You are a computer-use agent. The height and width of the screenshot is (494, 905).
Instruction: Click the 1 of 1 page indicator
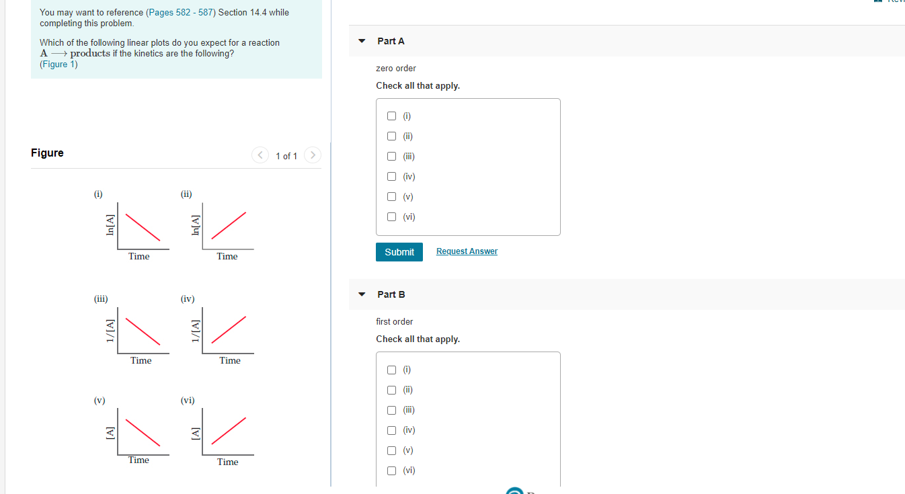(286, 155)
